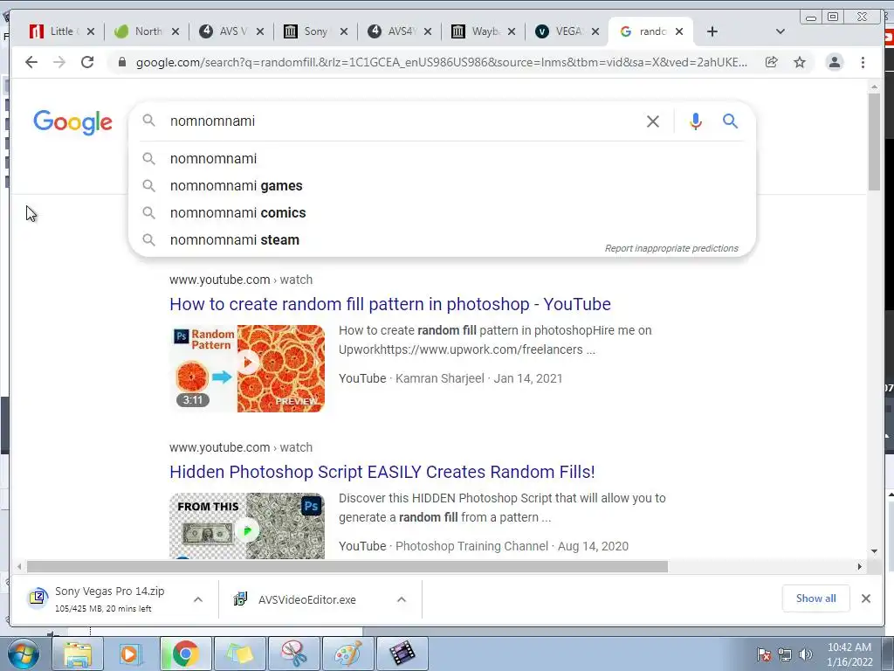Expand Sony Vegas Pro 14.zip download options
This screenshot has height=671, width=894.
point(198,599)
